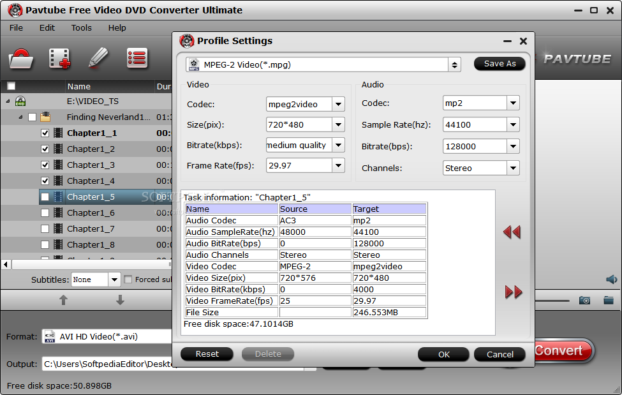The width and height of the screenshot is (622, 395).
Task: Click the DVD disc icon beside E:\VIDEO_TS
Action: pos(20,101)
